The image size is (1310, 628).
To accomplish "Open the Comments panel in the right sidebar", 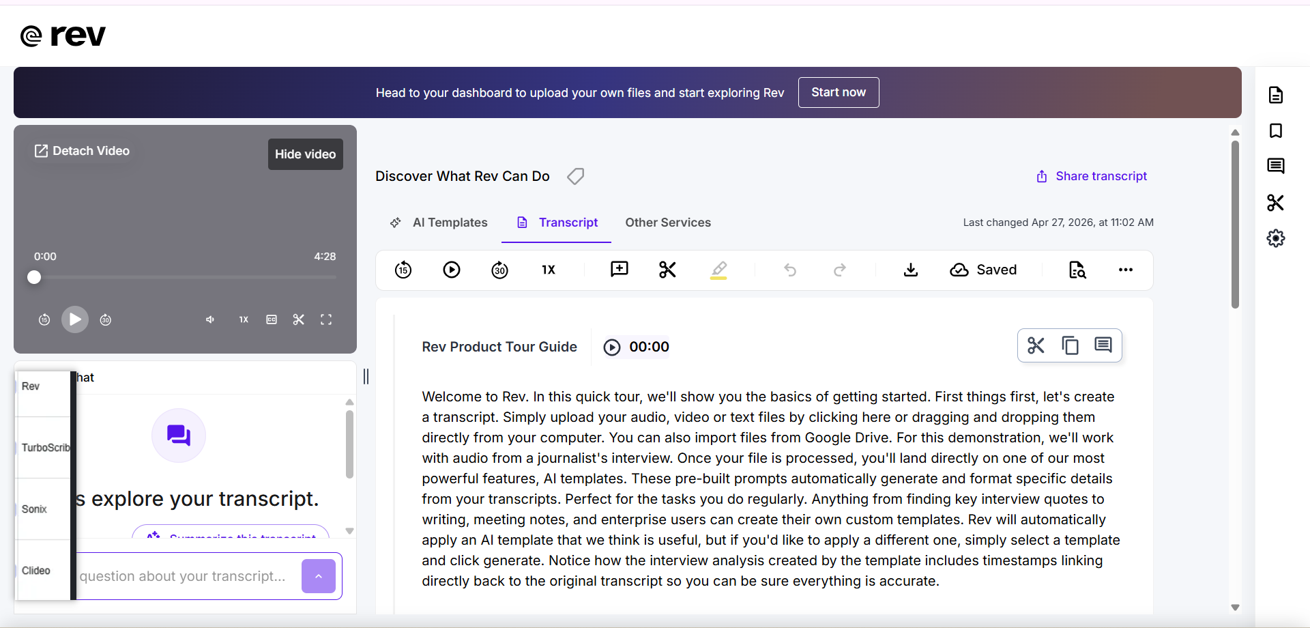I will tap(1276, 166).
